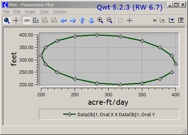Expand the toolbar overflow chevron
This screenshot has width=188, height=135.
point(154,20)
